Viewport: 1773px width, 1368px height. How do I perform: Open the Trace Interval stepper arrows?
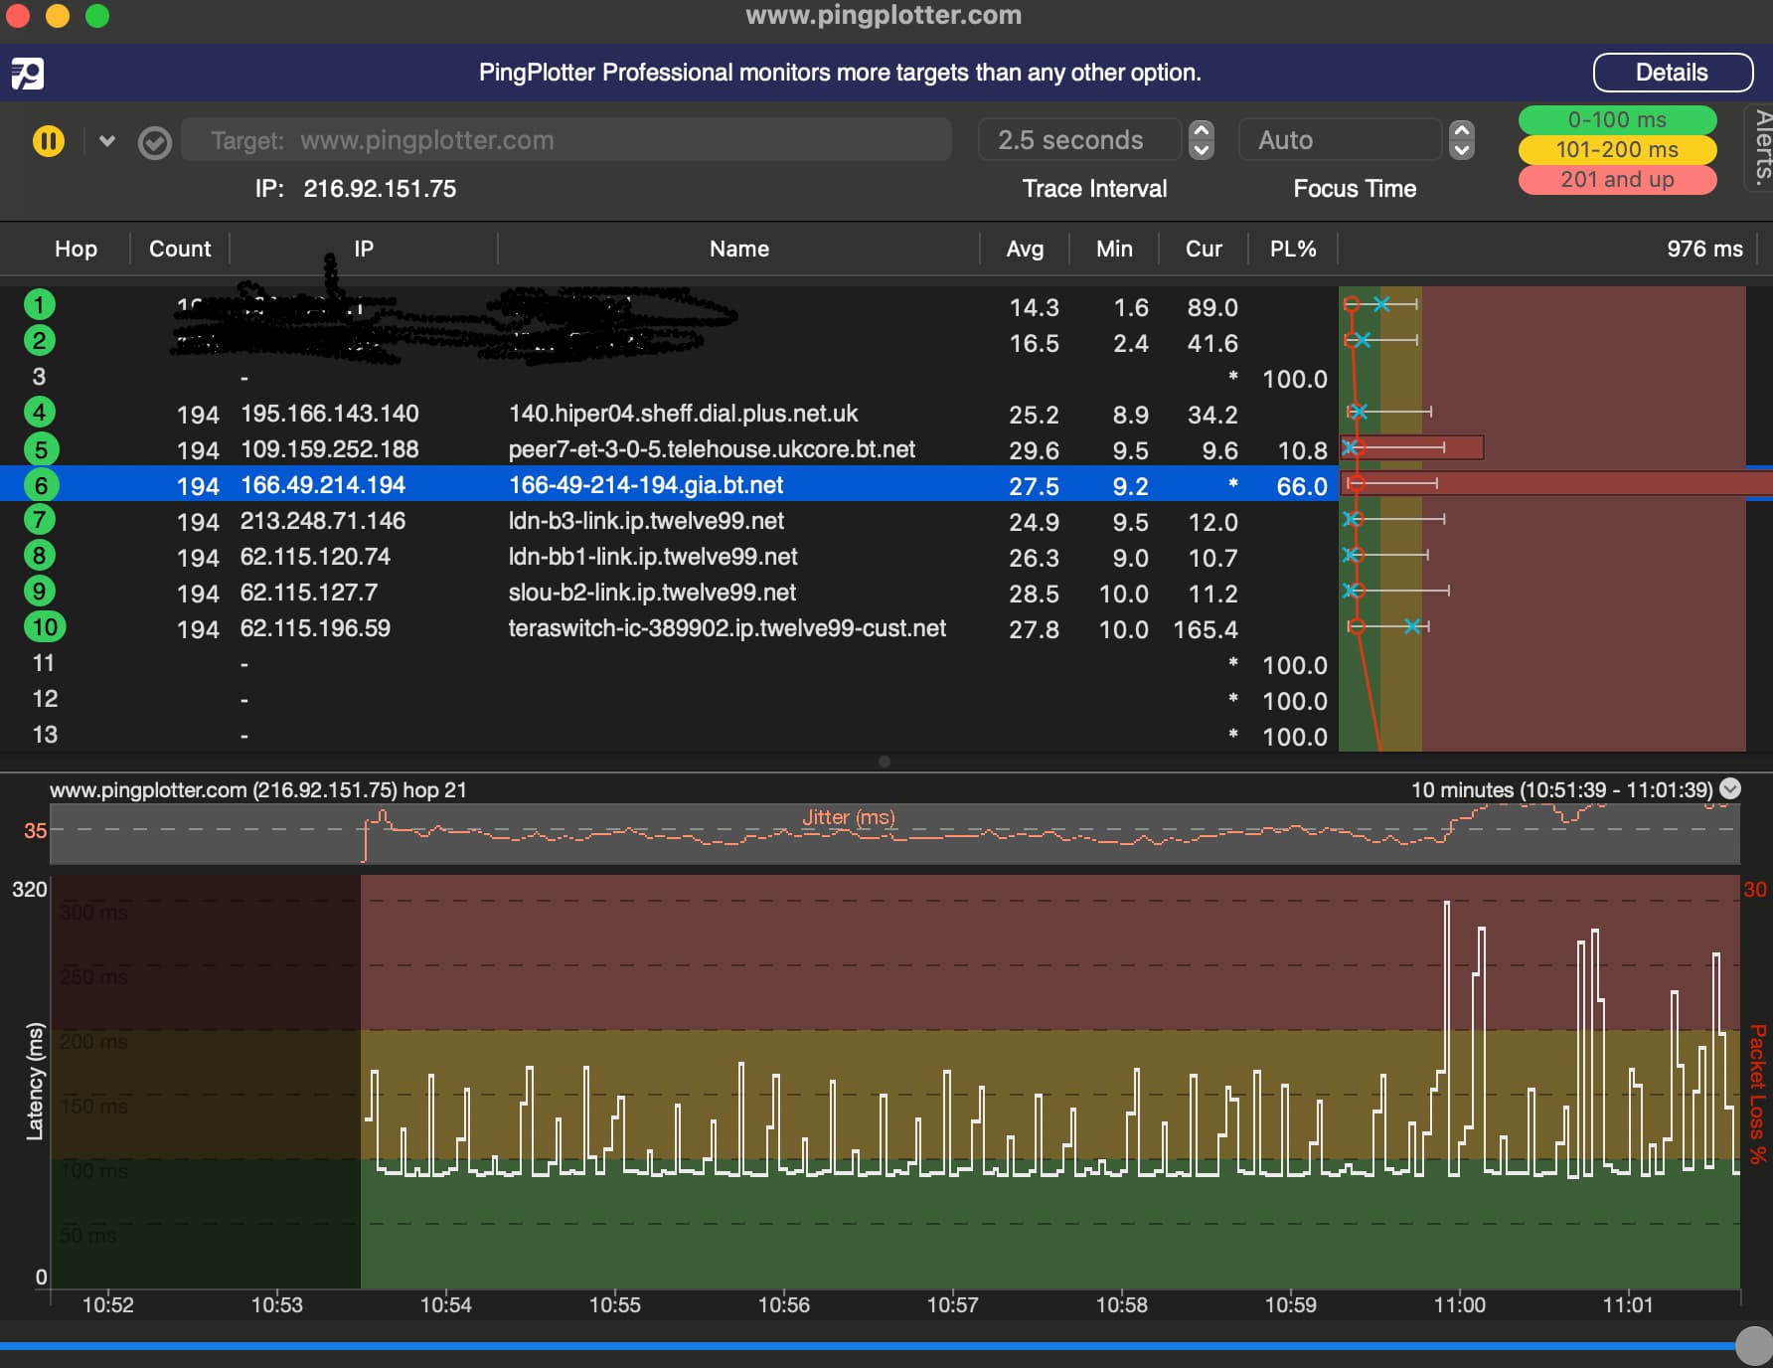(x=1202, y=140)
